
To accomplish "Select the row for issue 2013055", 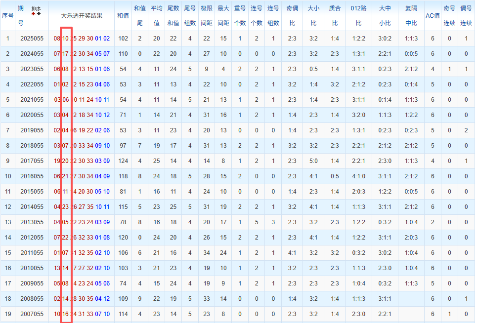I will [x=237, y=222].
